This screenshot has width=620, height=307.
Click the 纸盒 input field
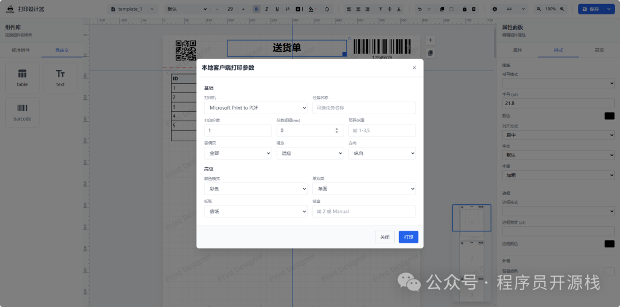pos(364,211)
